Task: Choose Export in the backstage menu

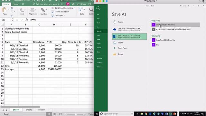Action: (99, 43)
